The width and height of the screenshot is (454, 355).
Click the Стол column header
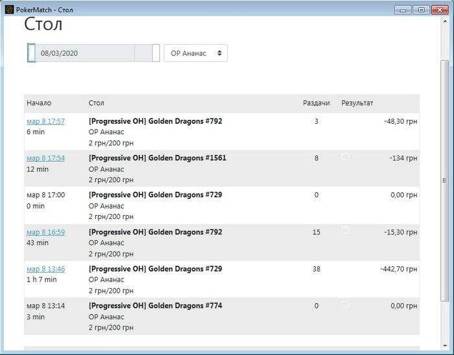point(97,103)
